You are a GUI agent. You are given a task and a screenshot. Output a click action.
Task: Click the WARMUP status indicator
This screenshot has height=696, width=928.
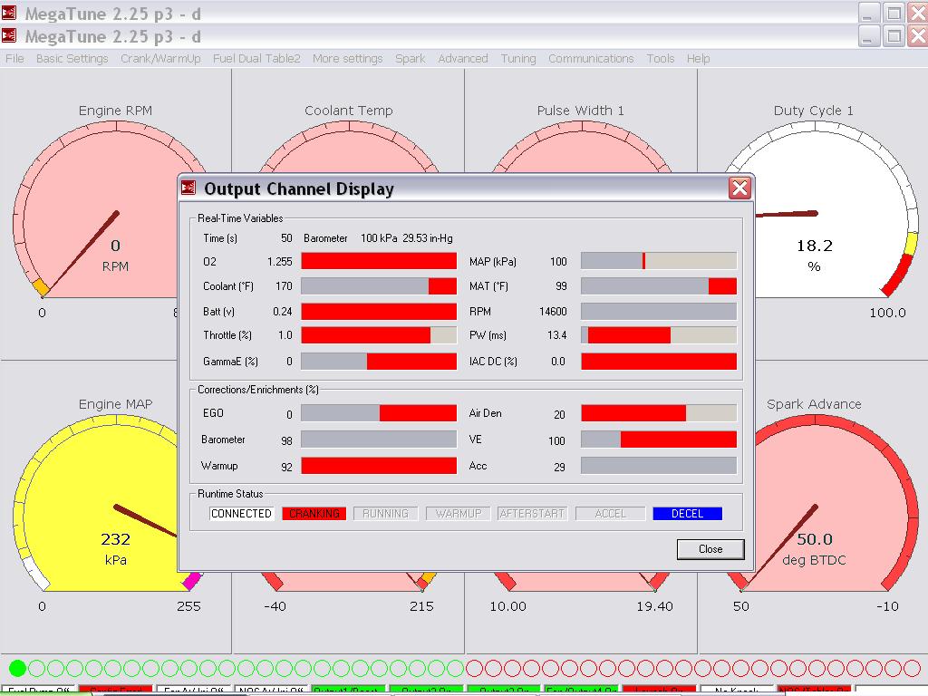point(458,514)
